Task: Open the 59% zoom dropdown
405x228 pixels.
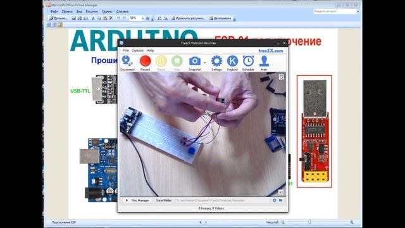Action: [x=142, y=18]
